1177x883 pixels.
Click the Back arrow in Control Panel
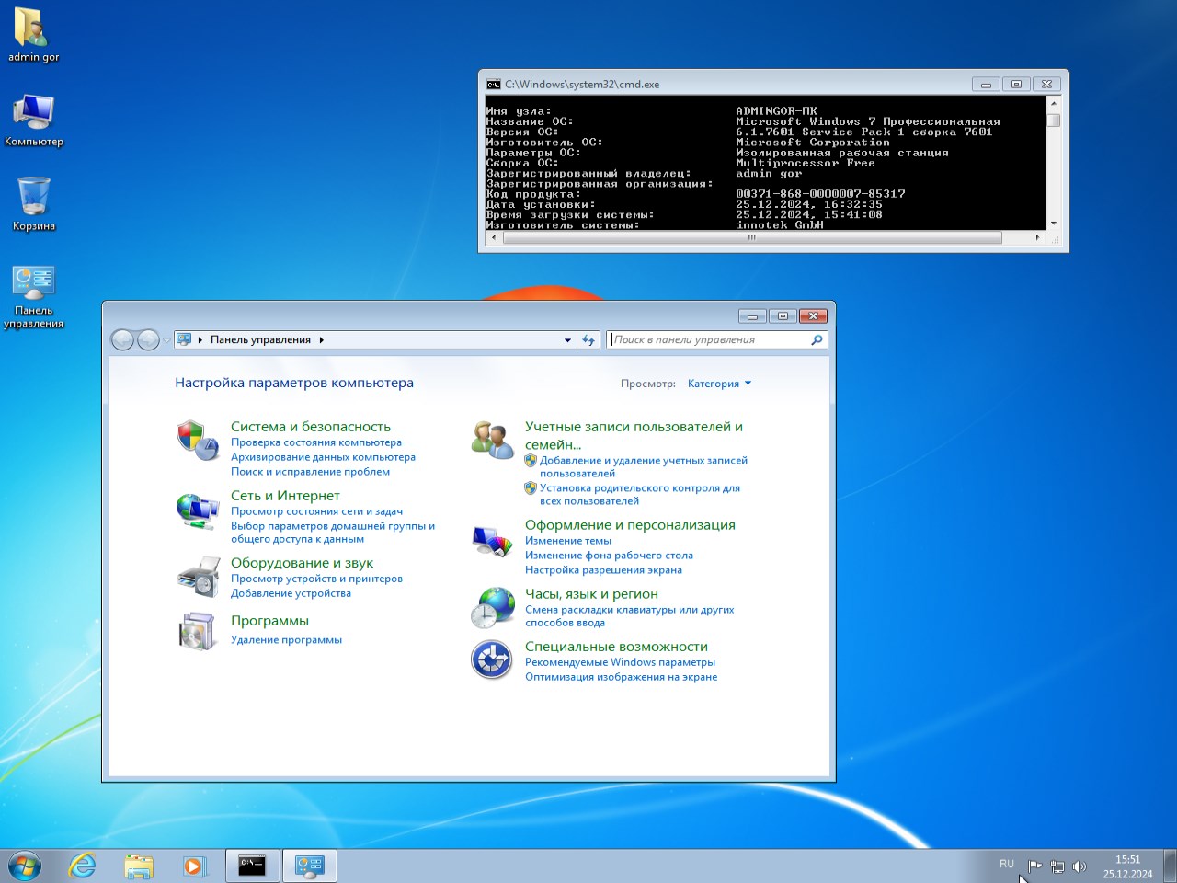[x=122, y=340]
